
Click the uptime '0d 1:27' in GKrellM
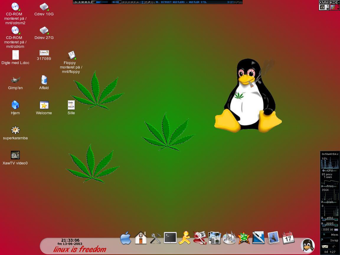pos(330,252)
